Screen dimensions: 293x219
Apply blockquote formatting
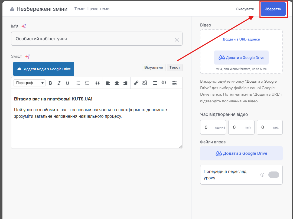pyautogui.click(x=97, y=83)
